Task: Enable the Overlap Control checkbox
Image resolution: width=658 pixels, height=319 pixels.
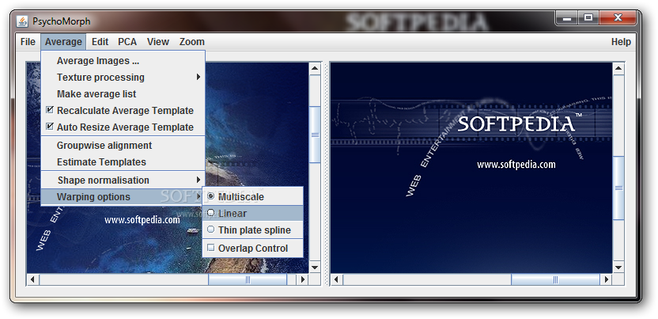Action: pos(252,249)
